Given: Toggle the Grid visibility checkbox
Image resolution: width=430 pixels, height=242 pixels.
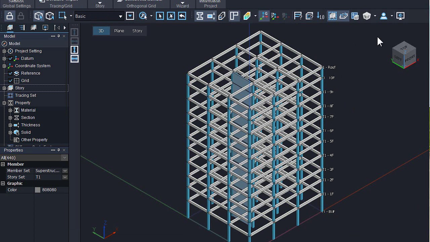Looking at the screenshot, I should point(10,81).
